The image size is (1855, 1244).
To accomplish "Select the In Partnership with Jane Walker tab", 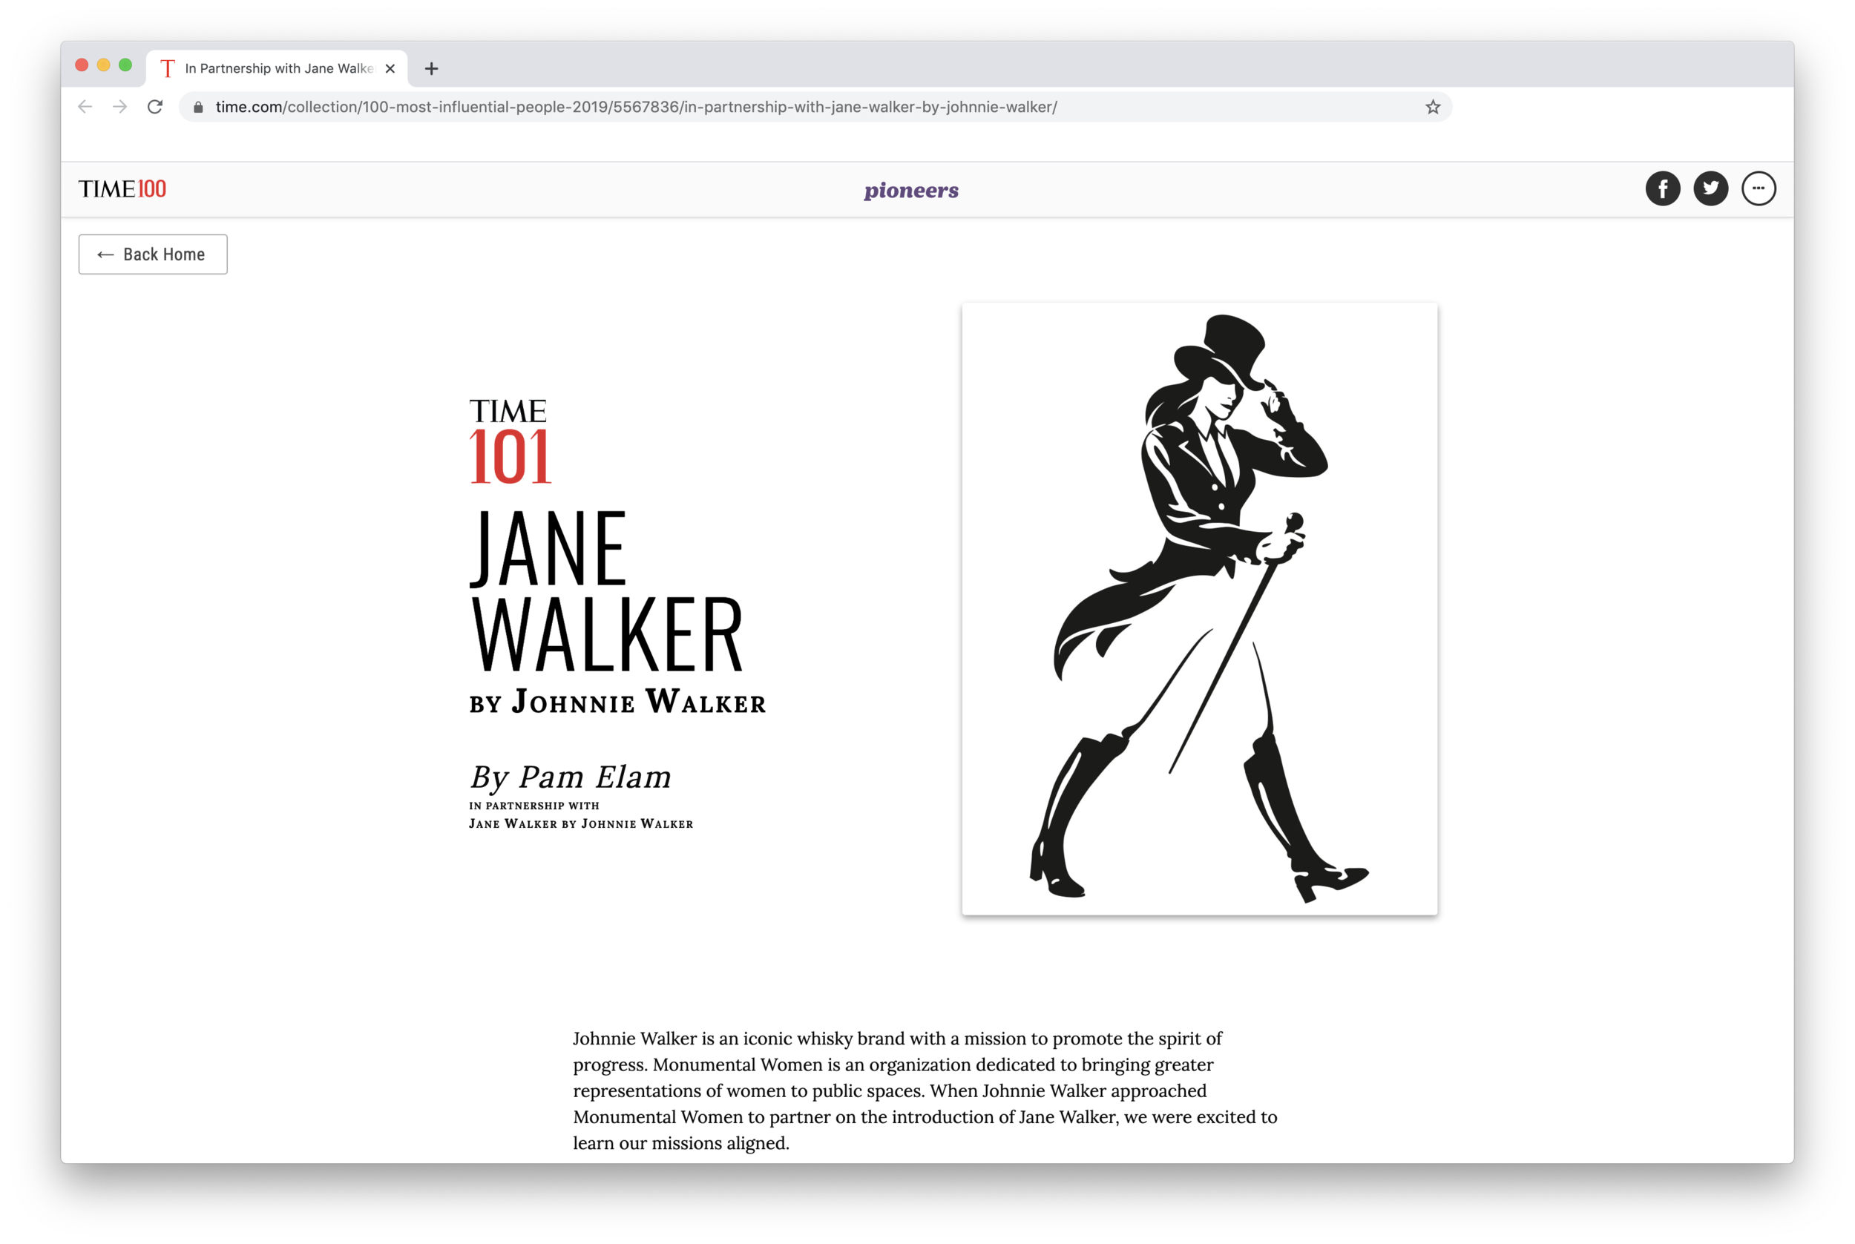I will [278, 69].
